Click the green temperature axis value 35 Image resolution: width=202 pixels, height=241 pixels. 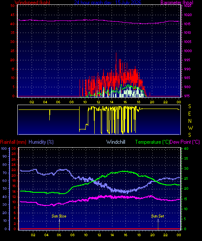pyautogui.click(x=186, y=158)
